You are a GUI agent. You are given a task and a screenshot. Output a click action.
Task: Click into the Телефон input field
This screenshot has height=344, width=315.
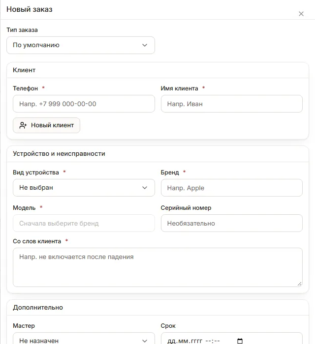point(84,104)
